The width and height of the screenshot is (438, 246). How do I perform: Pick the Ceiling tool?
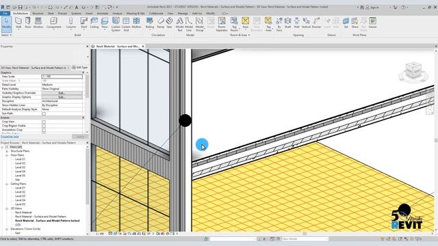[x=94, y=23]
